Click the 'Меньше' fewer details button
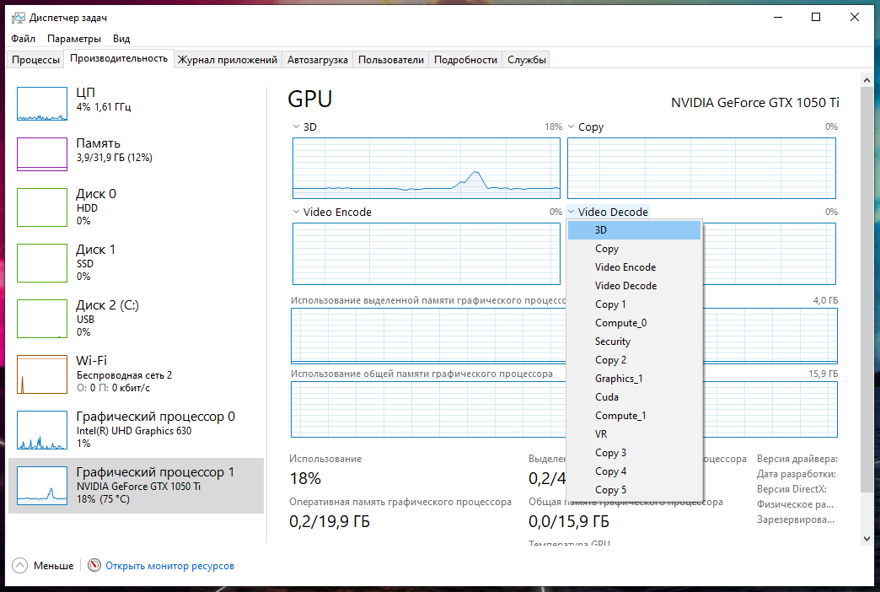880x592 pixels. (53, 566)
